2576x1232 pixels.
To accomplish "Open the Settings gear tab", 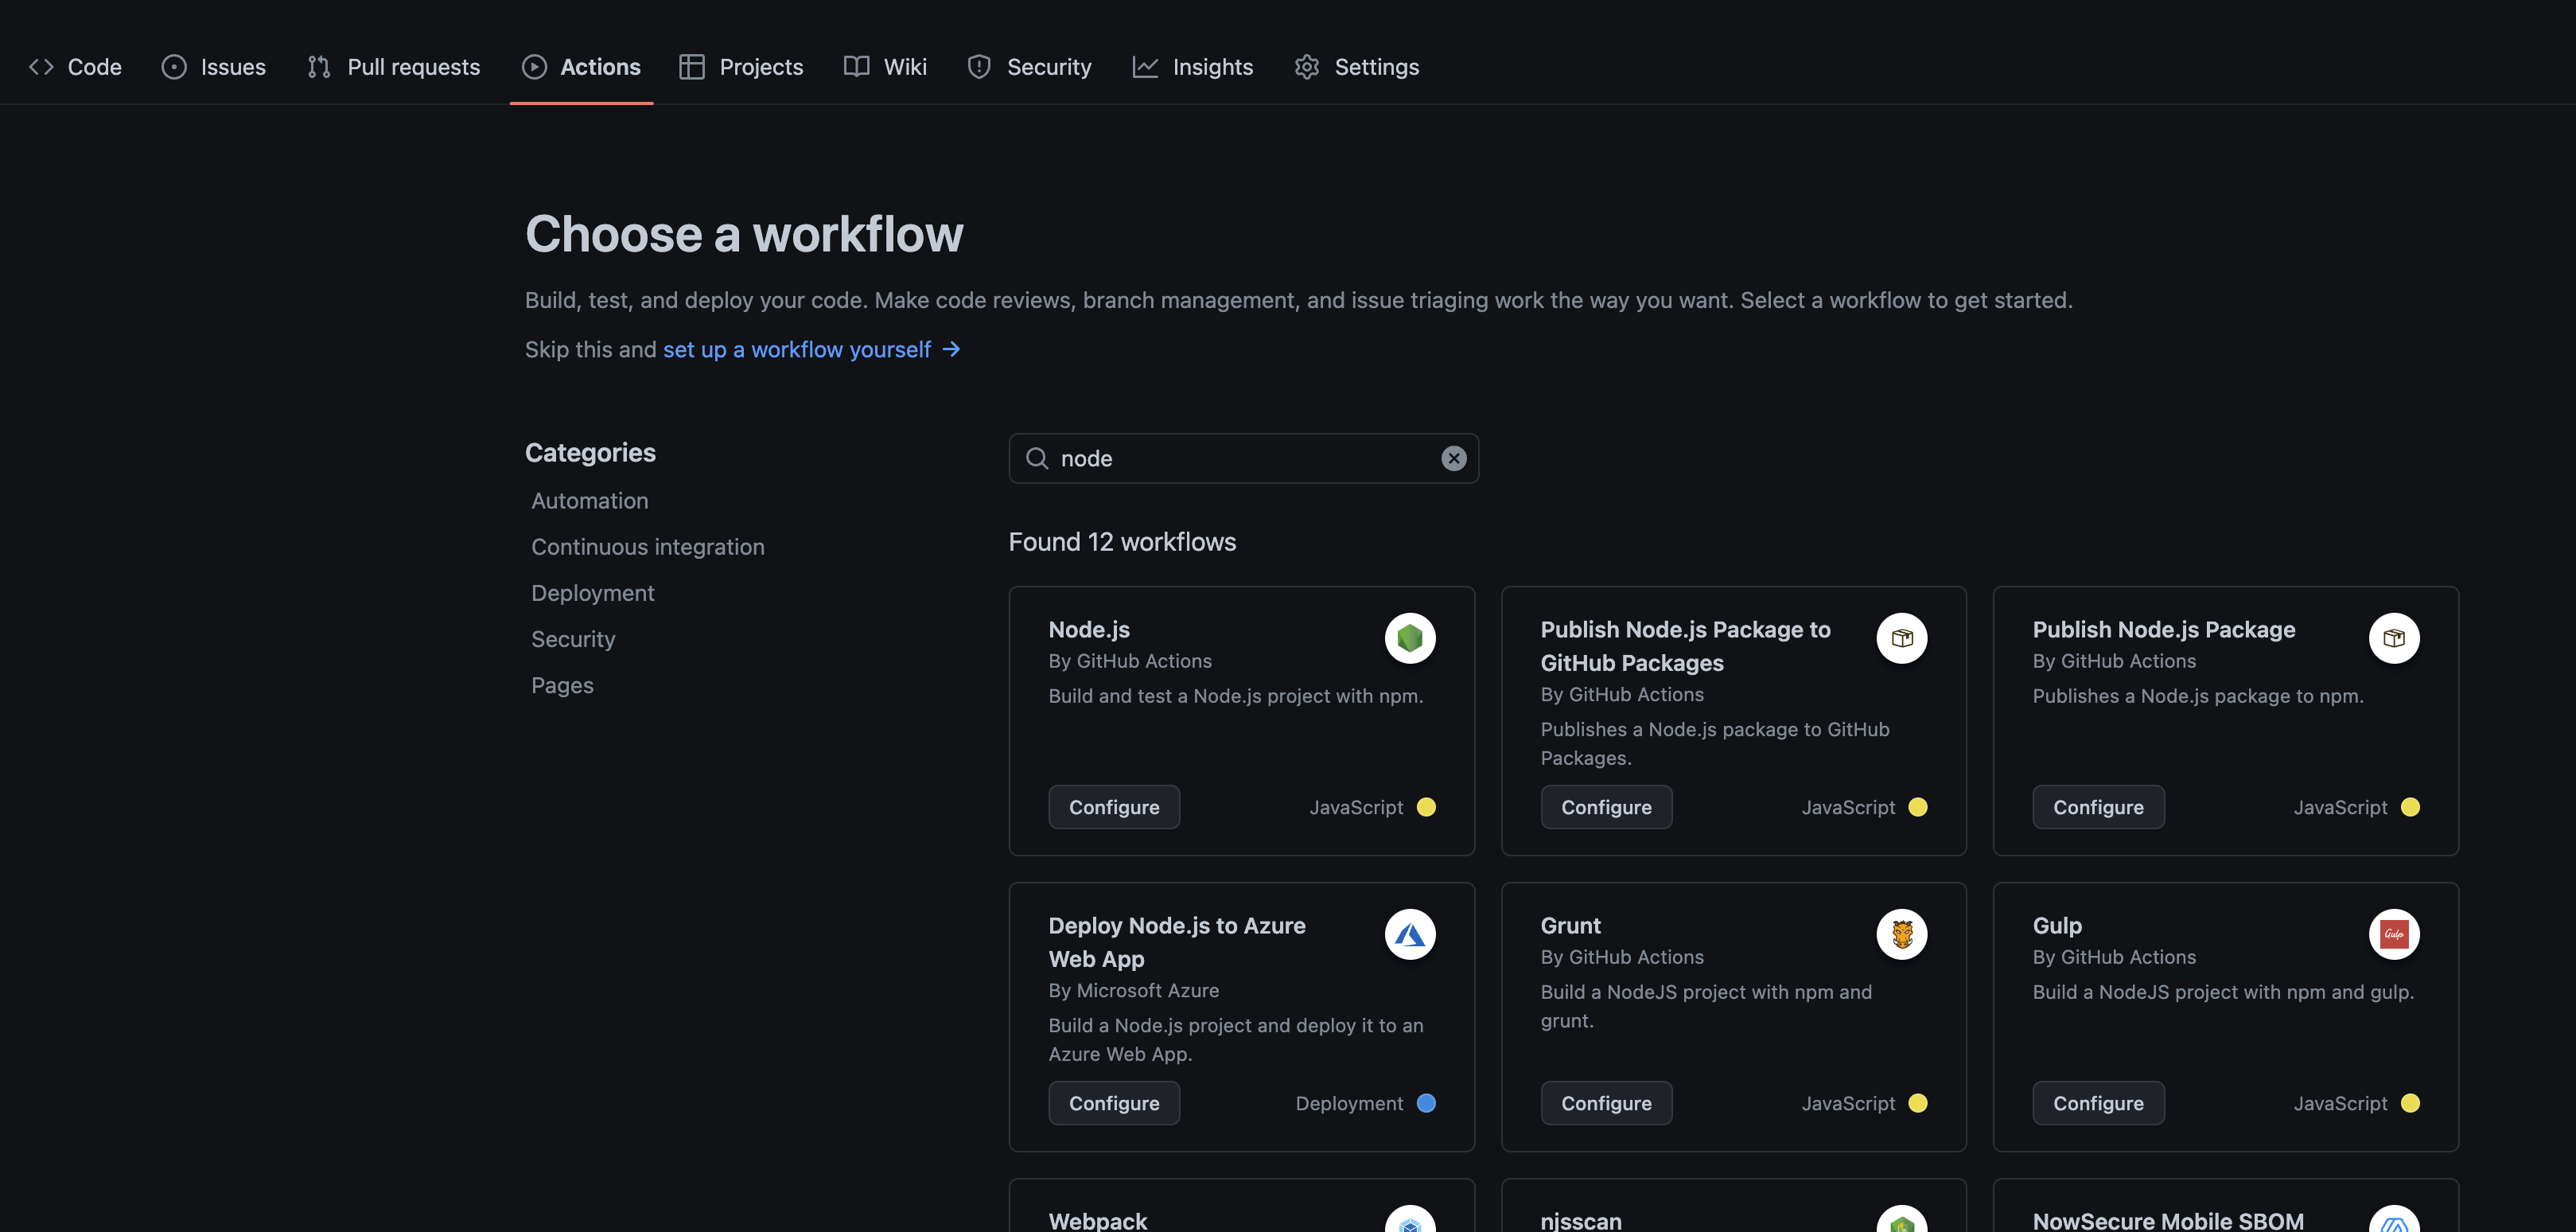I will [x=1356, y=67].
